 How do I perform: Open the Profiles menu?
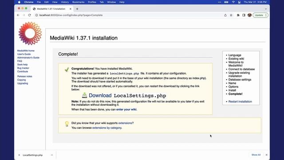[x=92, y=2]
